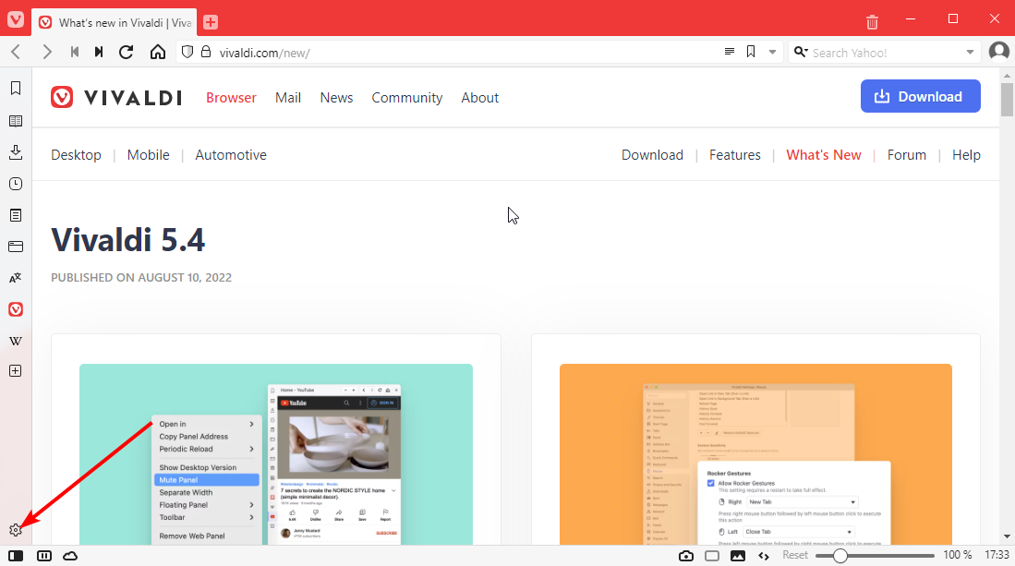
Task: Open the History panel
Action: [x=16, y=184]
